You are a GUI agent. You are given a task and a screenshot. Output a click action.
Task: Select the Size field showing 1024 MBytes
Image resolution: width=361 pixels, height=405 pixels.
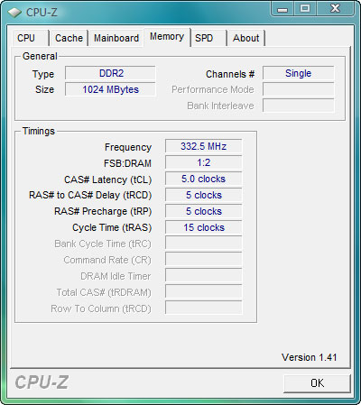click(x=110, y=89)
